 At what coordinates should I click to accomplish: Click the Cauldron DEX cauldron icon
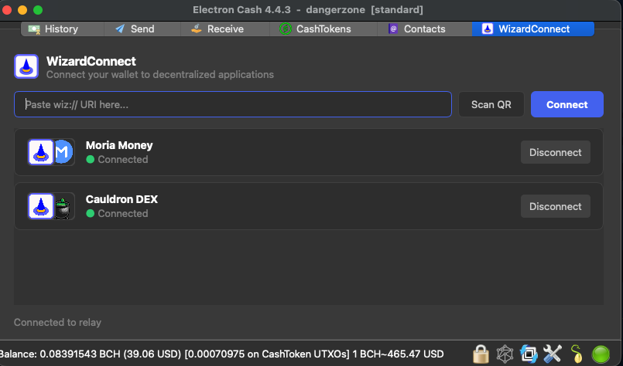click(63, 208)
